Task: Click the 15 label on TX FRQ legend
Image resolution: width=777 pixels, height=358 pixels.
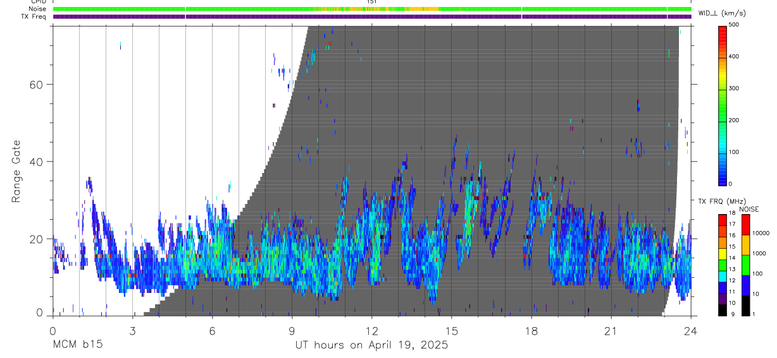Action: click(x=732, y=246)
